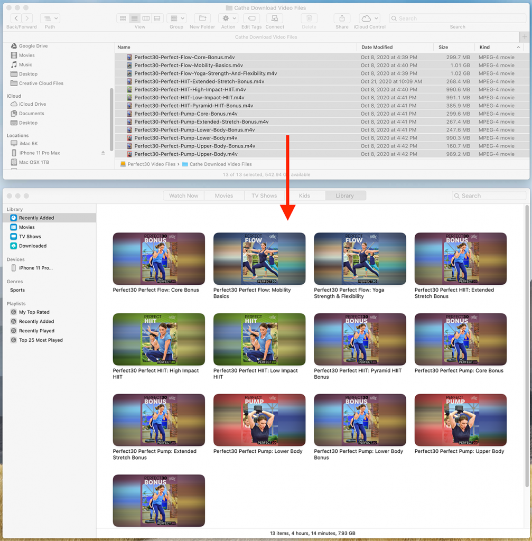Click TV app library vertical scrollbar

[x=527, y=345]
